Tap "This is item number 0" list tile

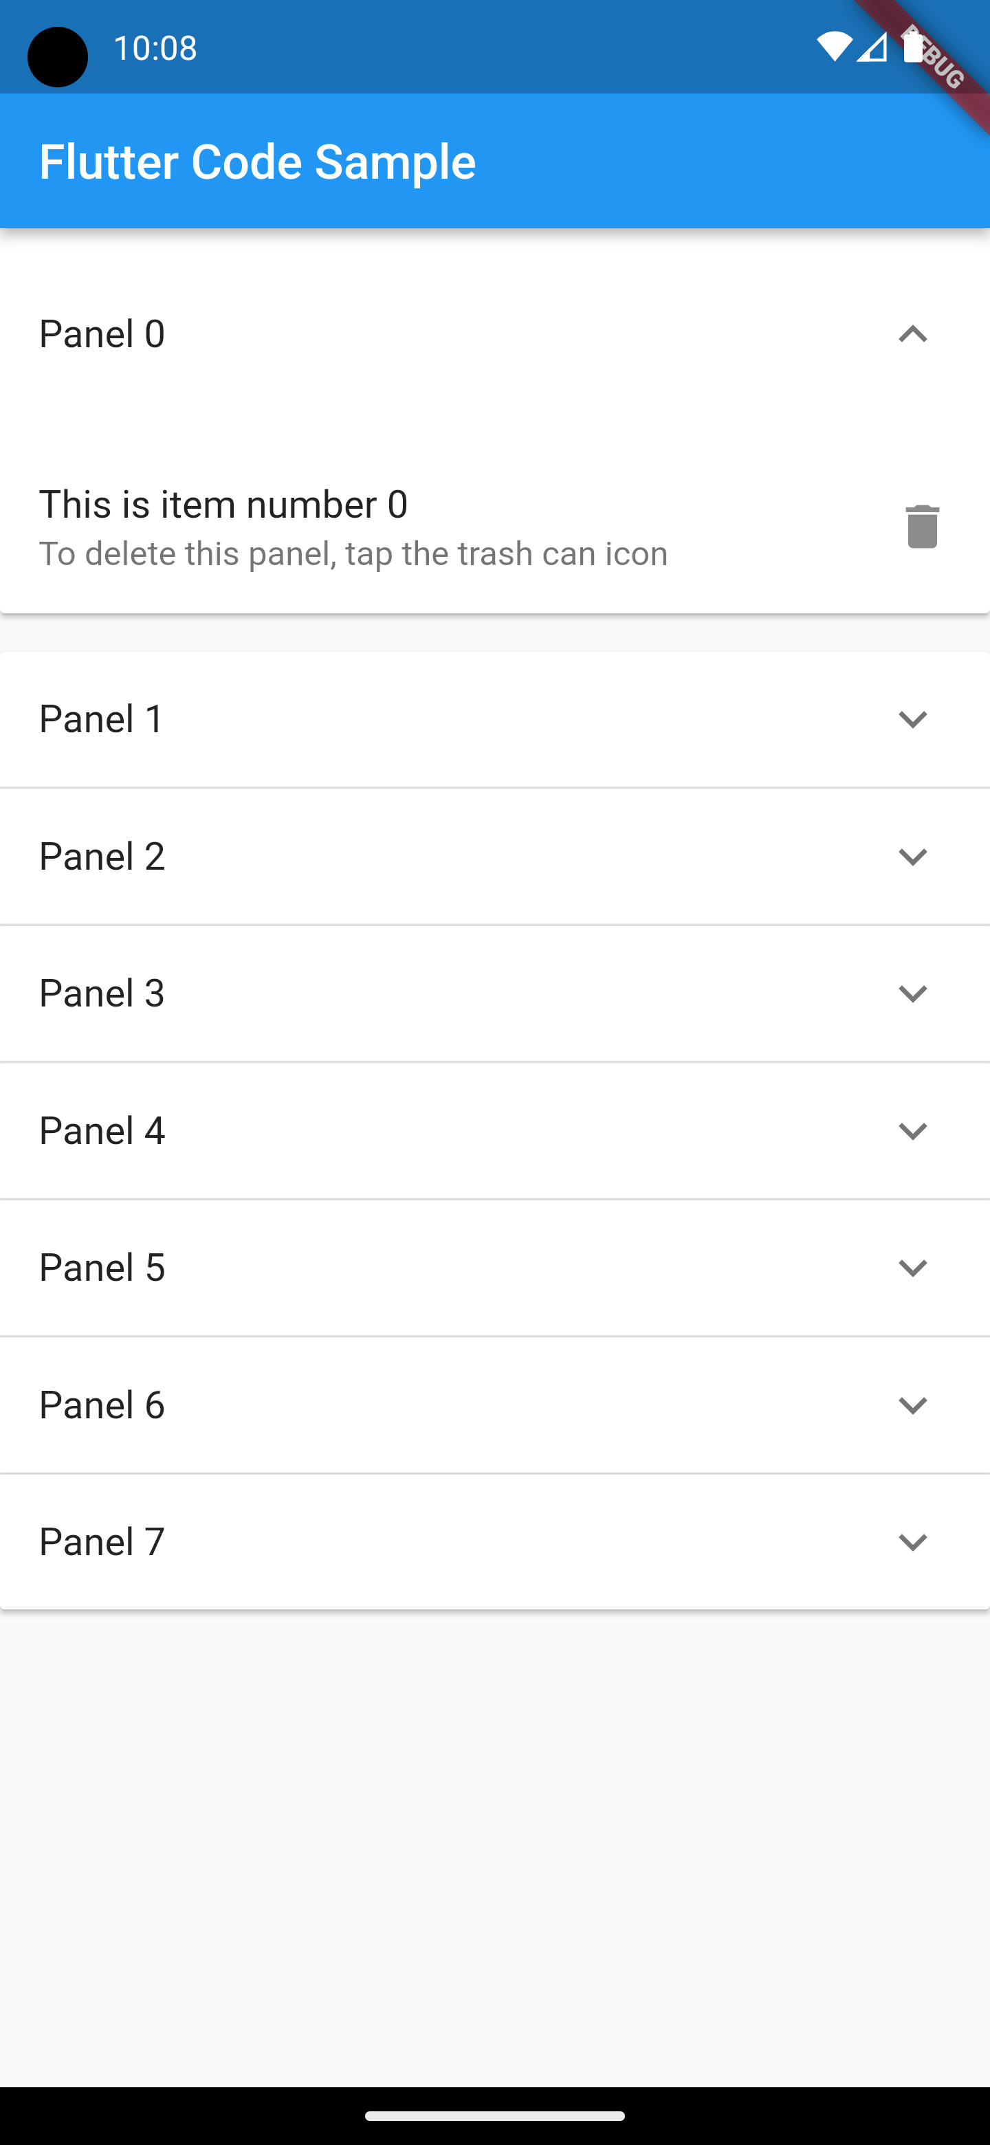pyautogui.click(x=494, y=527)
